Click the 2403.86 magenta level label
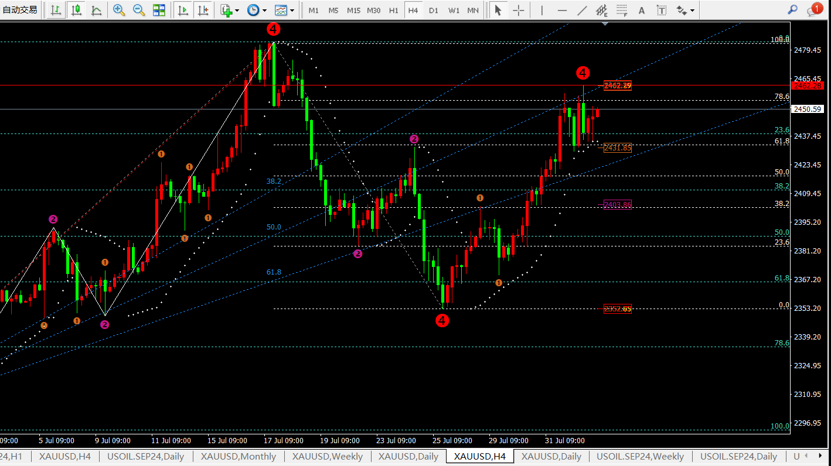Image resolution: width=831 pixels, height=466 pixels. click(618, 204)
